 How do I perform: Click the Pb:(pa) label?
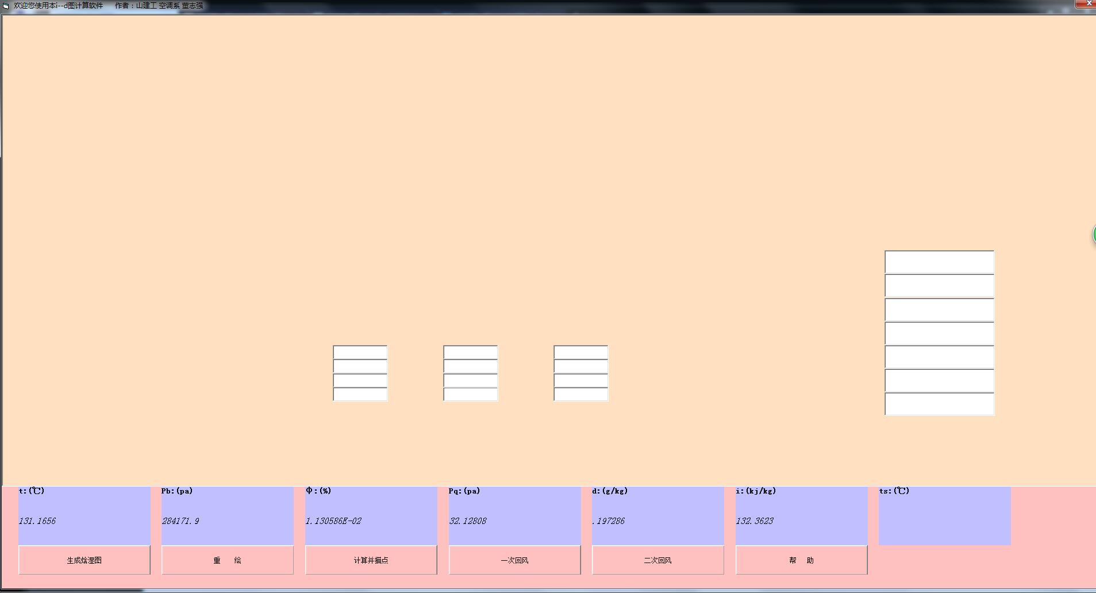coord(177,491)
